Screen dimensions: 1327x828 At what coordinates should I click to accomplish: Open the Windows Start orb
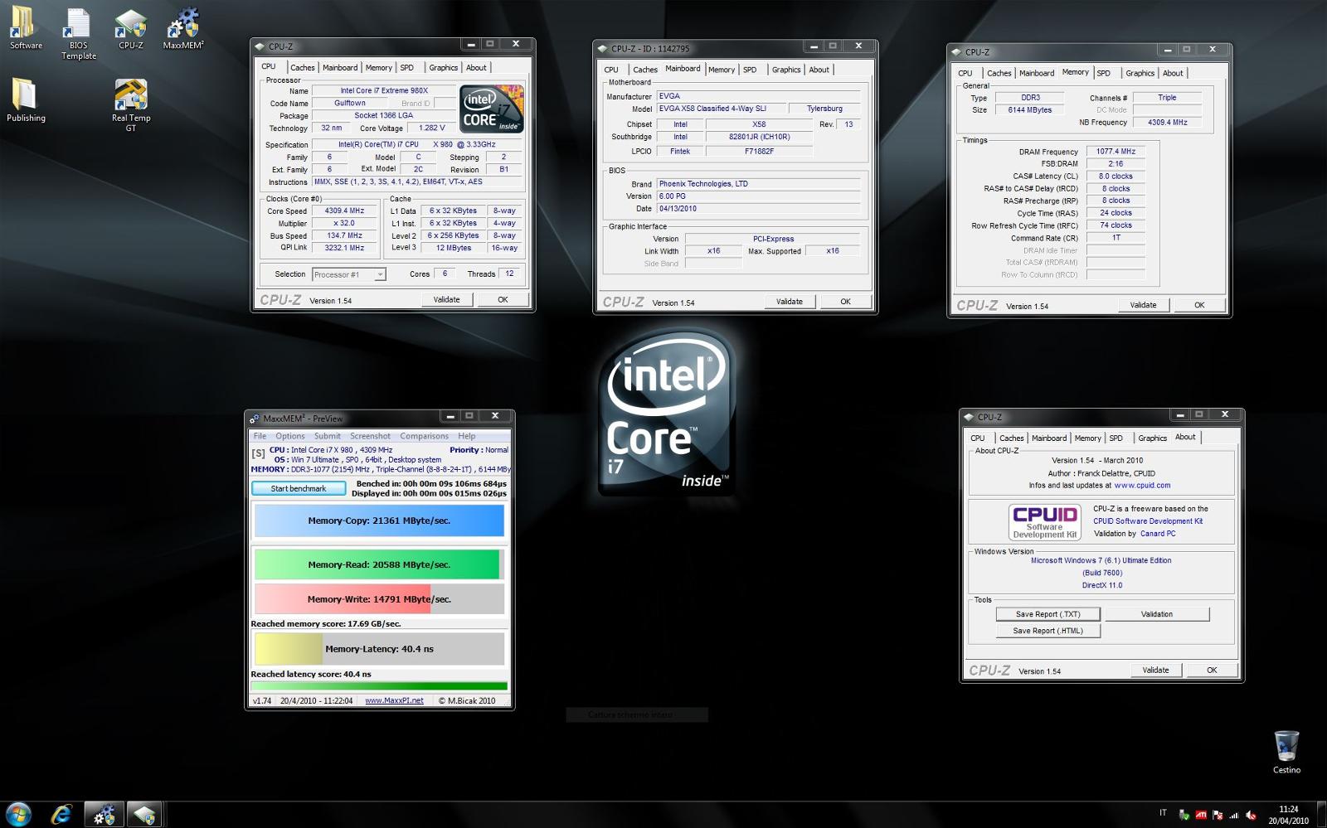18,814
